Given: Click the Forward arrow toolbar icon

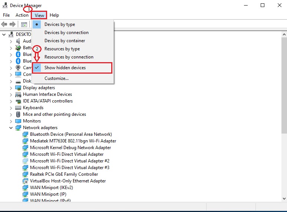Looking at the screenshot, I should [13, 24].
